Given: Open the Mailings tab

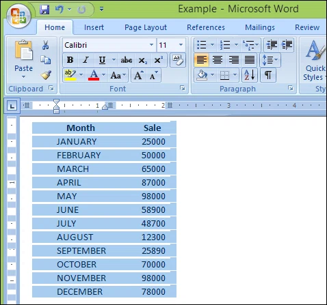Looking at the screenshot, I should click(x=260, y=27).
